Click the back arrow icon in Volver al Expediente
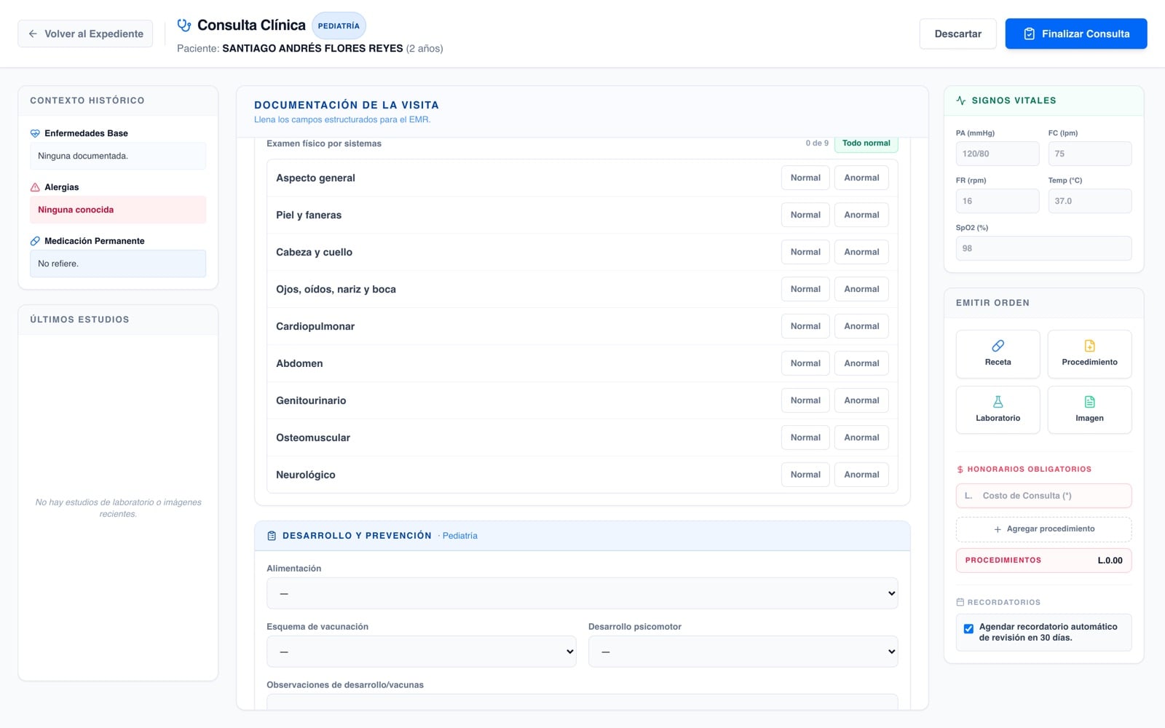Screen dimensions: 1165x728 [x=33, y=33]
